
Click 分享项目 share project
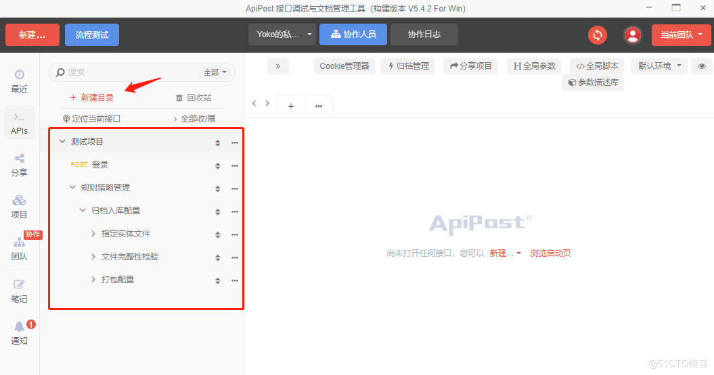click(470, 66)
